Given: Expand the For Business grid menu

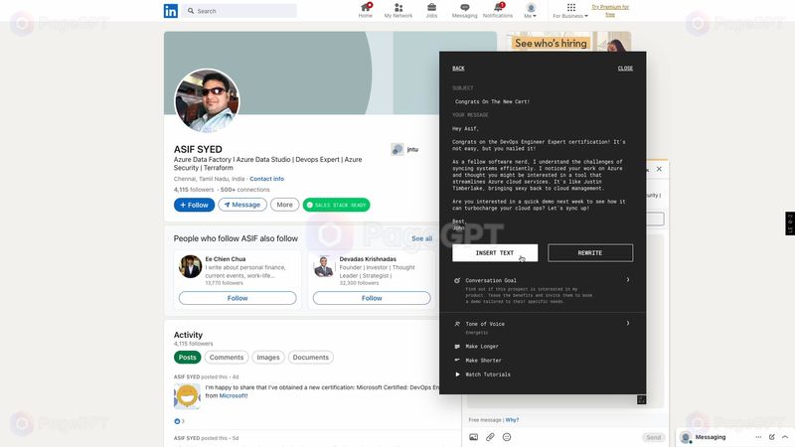Looking at the screenshot, I should [x=570, y=10].
